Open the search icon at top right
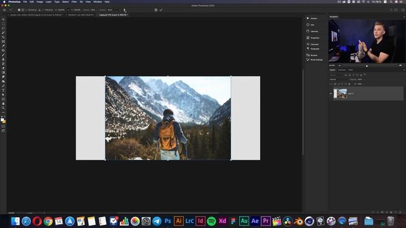 pos(391,10)
